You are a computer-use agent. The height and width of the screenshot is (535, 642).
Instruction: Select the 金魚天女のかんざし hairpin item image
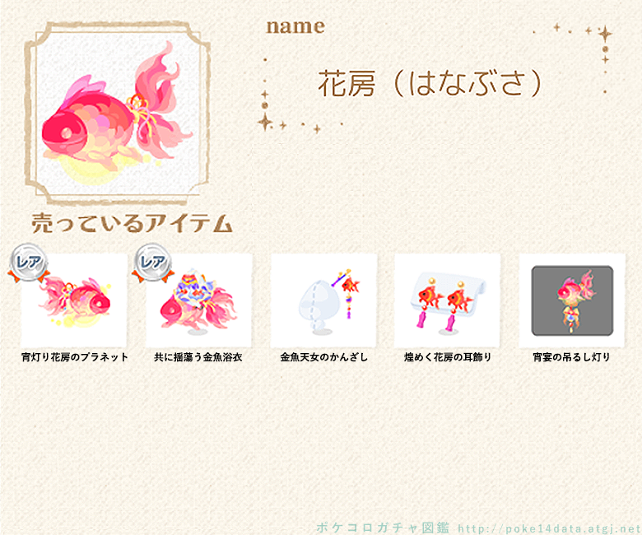point(323,300)
